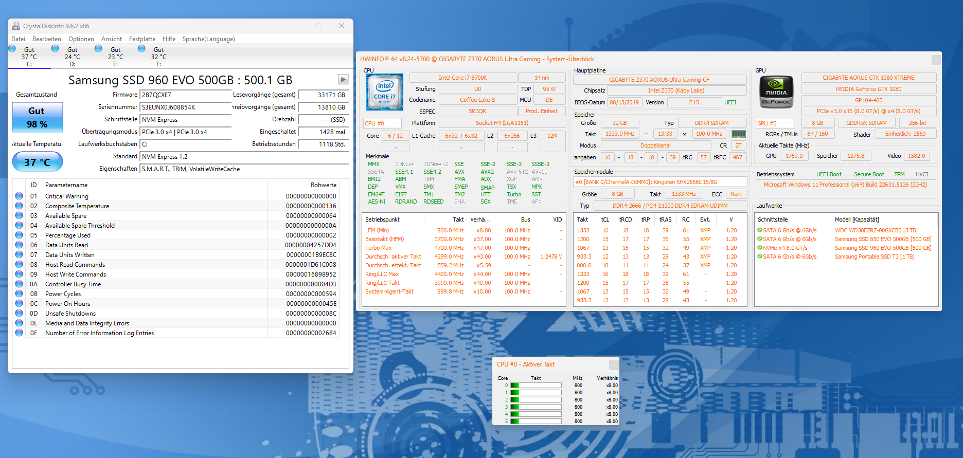Click the next-disk arrow beside the Samsung SSD title
The height and width of the screenshot is (458, 963).
343,79
